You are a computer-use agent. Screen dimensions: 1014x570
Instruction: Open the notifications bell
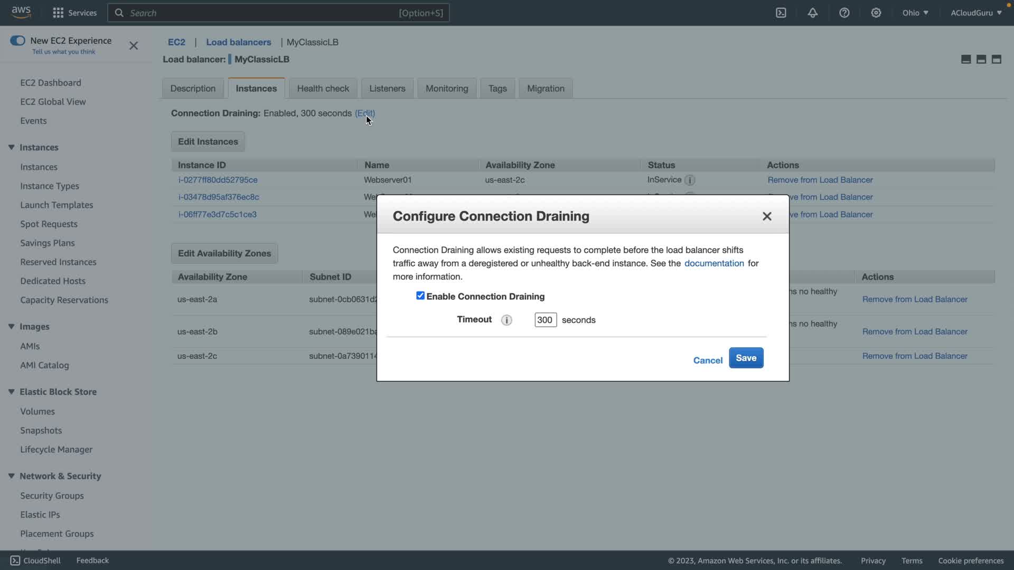click(813, 13)
